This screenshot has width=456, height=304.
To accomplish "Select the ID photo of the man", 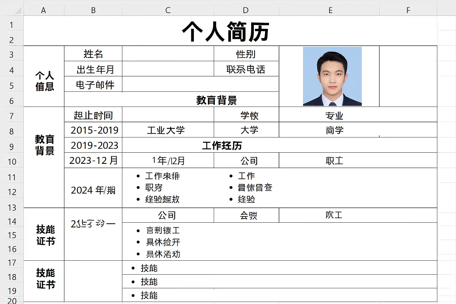I will [x=332, y=76].
